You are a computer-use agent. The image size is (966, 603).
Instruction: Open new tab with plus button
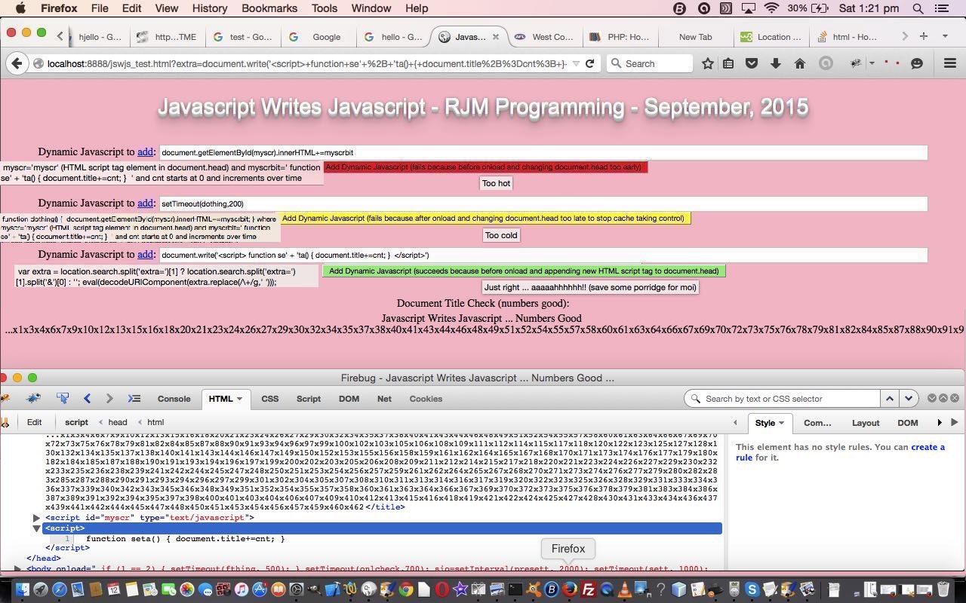click(923, 36)
